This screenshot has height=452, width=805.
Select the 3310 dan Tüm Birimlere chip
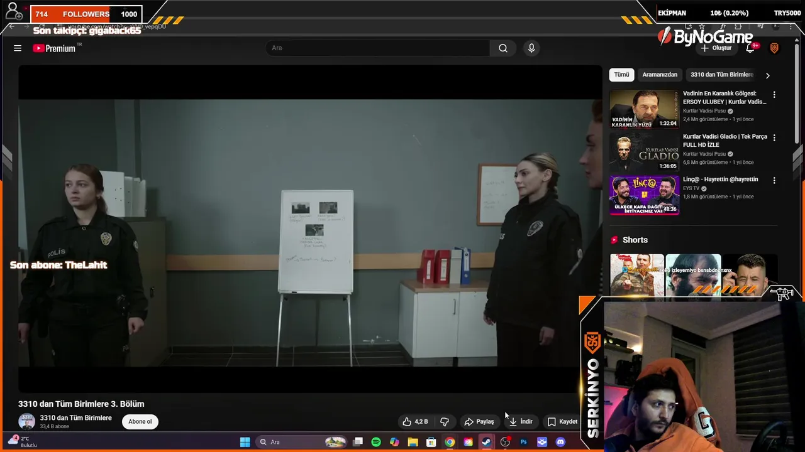click(x=721, y=75)
